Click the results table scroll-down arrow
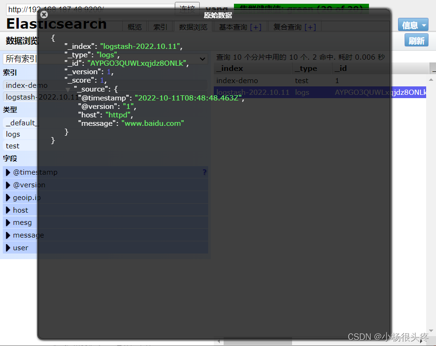The height and width of the screenshot is (346, 436). [431, 331]
